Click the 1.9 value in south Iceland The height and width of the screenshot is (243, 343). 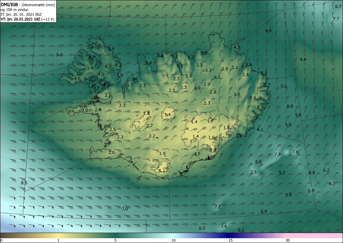point(162,154)
